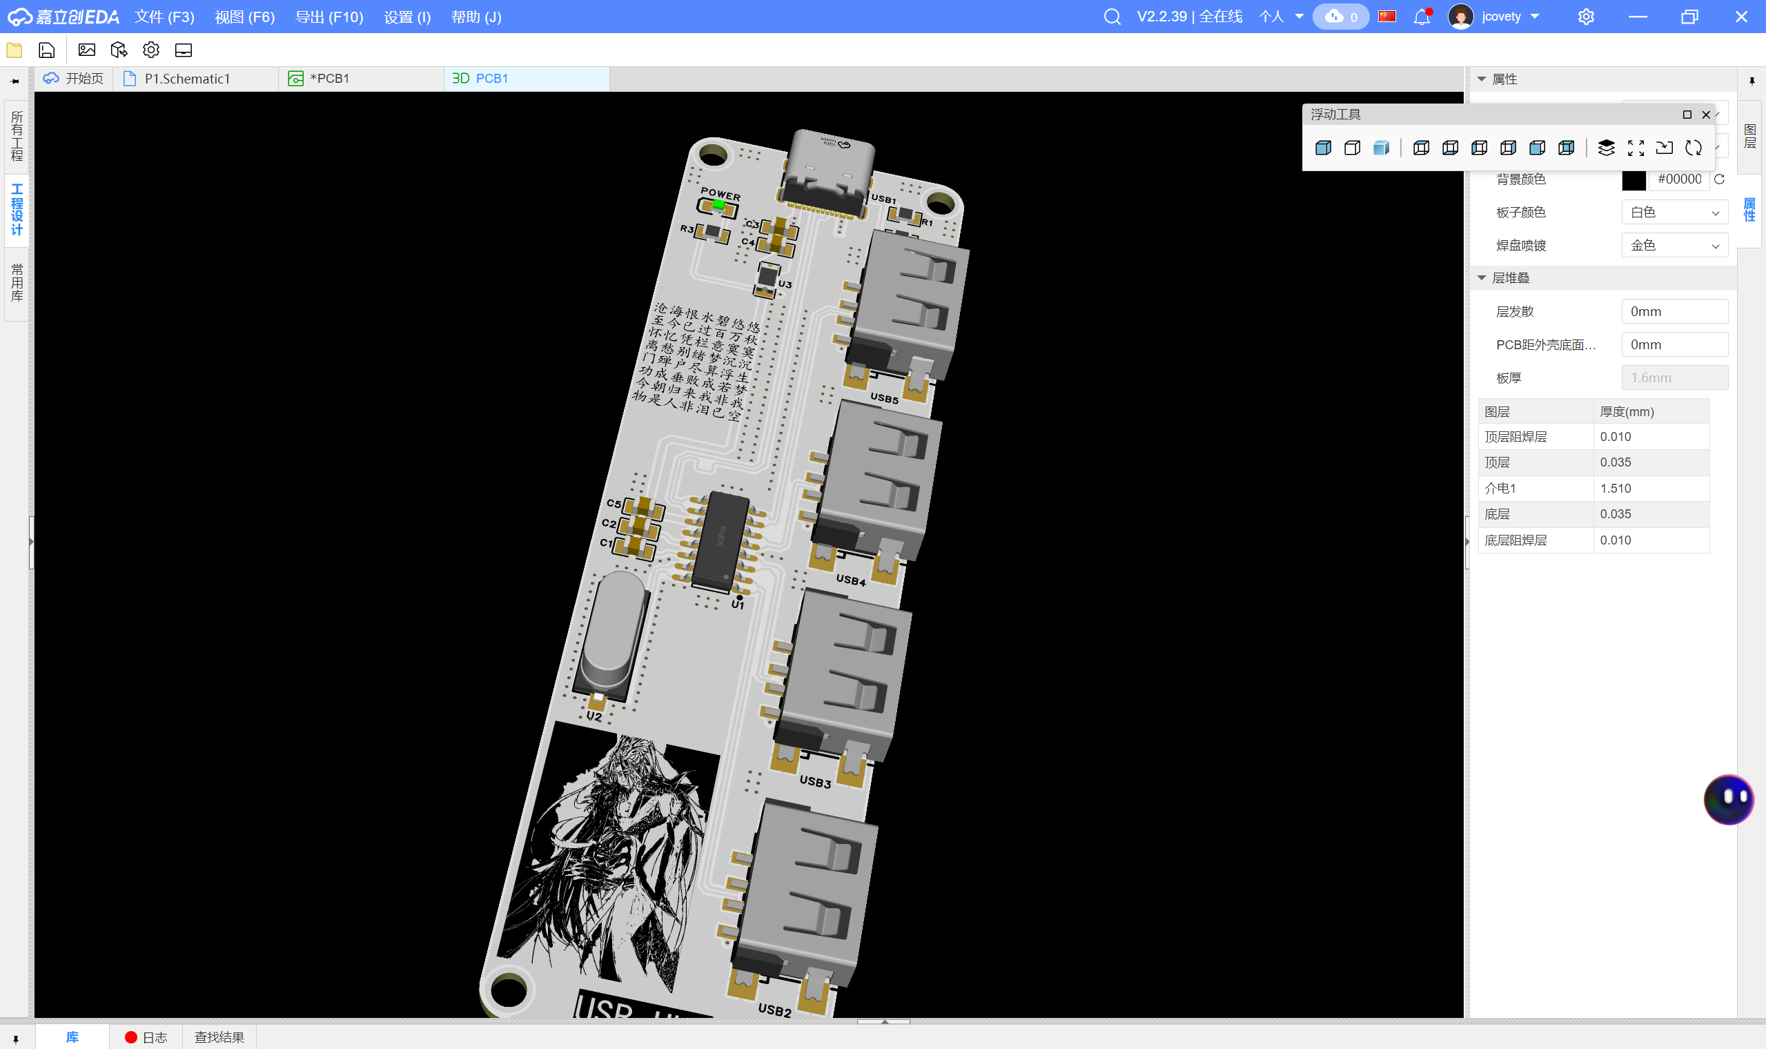Switch to the *PCB1 editor tab
This screenshot has height=1049, width=1766.
[x=362, y=79]
